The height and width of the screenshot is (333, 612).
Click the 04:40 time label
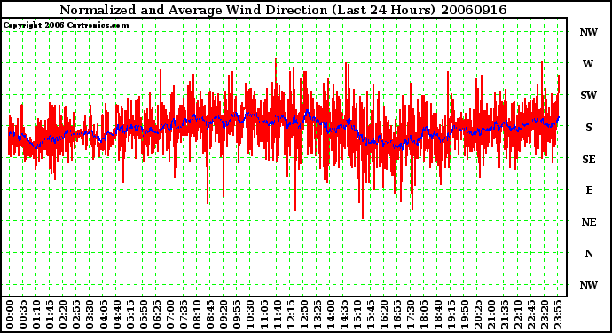click(x=117, y=314)
